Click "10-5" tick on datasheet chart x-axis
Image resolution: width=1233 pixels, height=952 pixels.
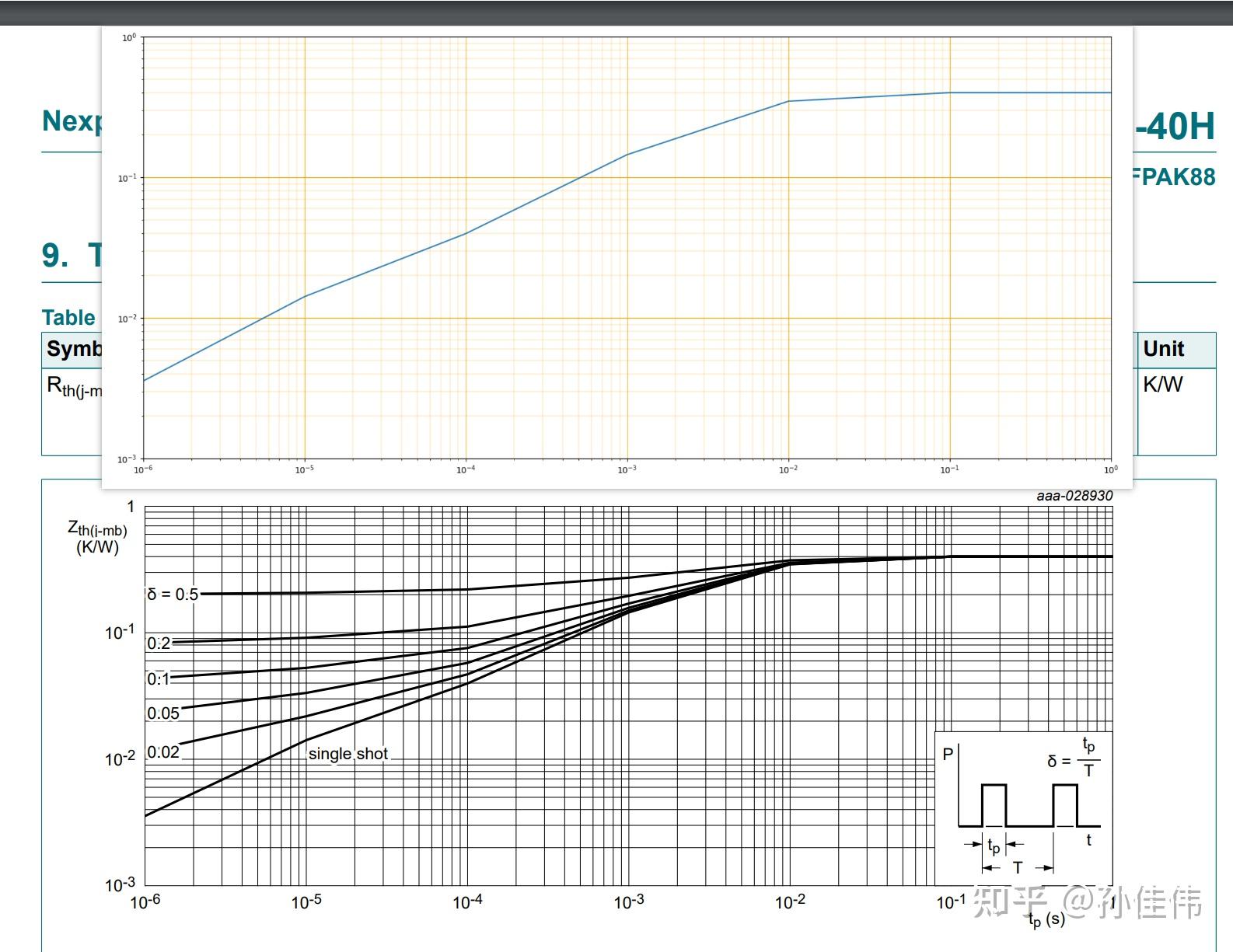click(x=306, y=901)
